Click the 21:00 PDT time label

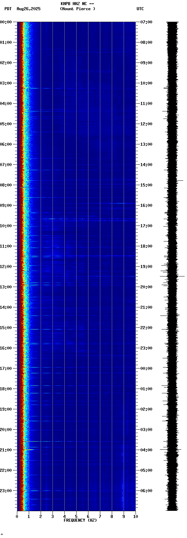click(6, 450)
